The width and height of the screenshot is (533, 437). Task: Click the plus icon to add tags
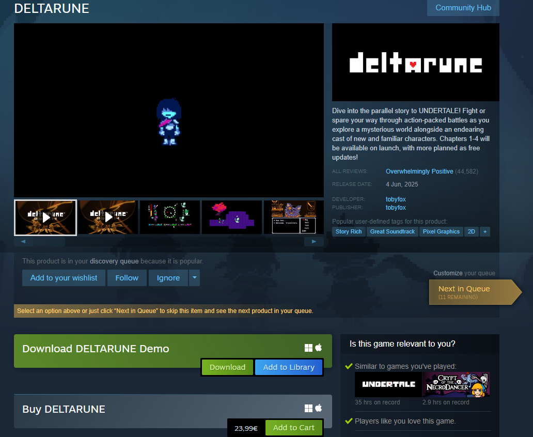pos(485,231)
